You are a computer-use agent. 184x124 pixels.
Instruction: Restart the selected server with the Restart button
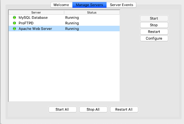[154, 32]
